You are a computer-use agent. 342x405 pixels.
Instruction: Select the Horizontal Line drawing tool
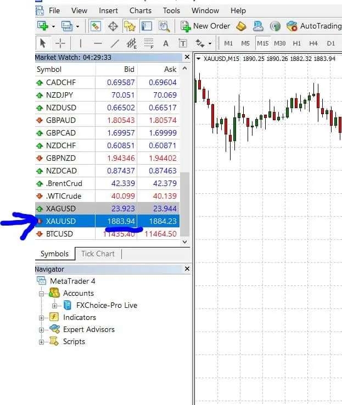(x=98, y=43)
